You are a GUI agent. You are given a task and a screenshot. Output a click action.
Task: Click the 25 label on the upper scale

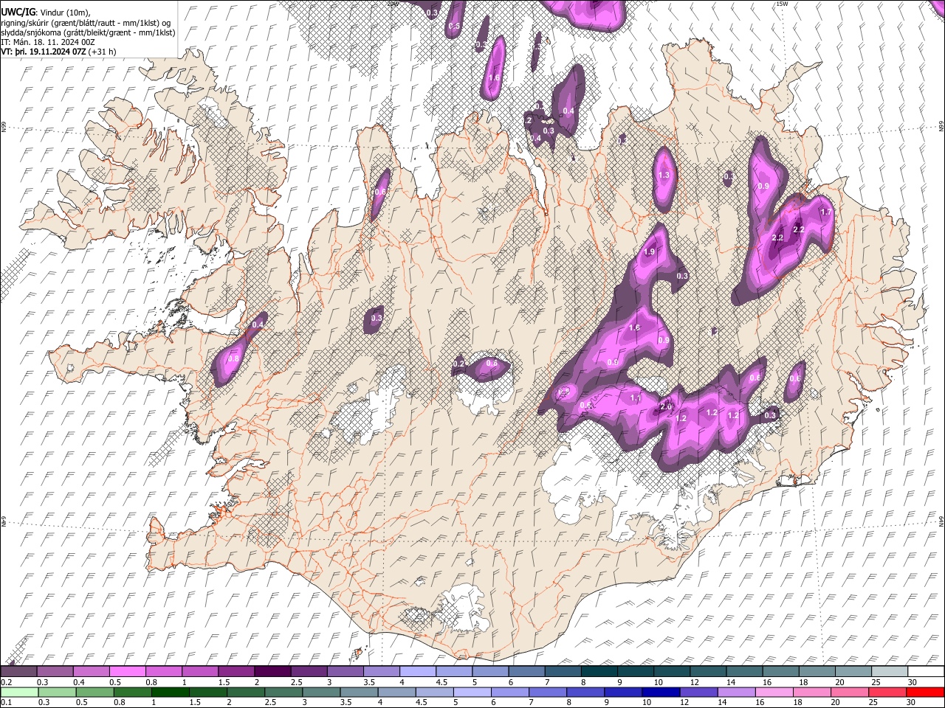point(876,682)
